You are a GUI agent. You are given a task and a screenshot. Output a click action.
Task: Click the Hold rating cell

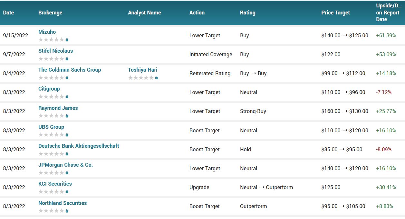click(246, 149)
